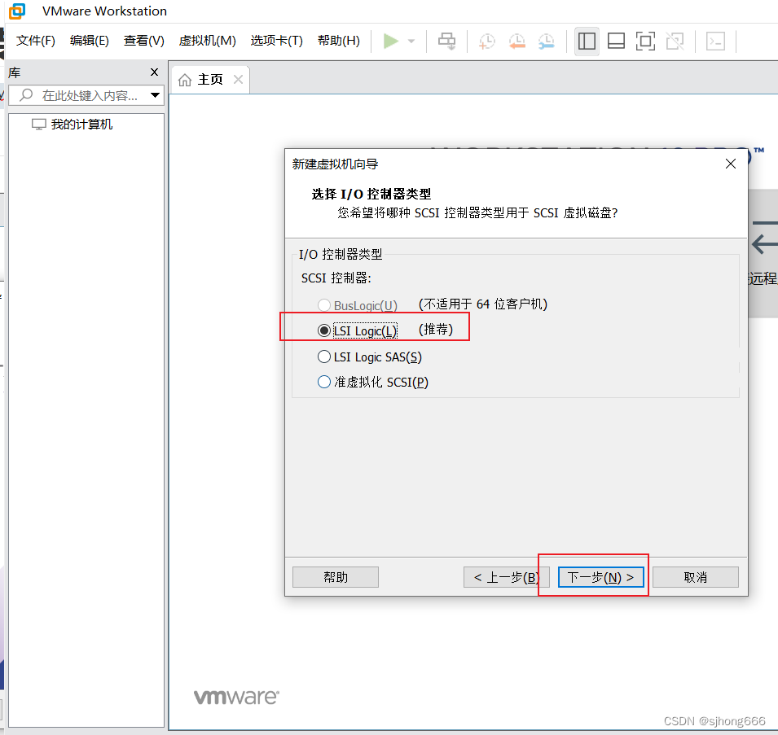The image size is (778, 735).
Task: Open the console view toolbar icon
Action: click(x=715, y=42)
